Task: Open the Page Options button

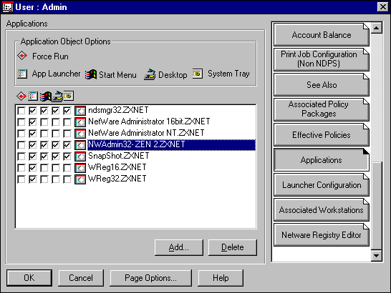Action: (150, 278)
